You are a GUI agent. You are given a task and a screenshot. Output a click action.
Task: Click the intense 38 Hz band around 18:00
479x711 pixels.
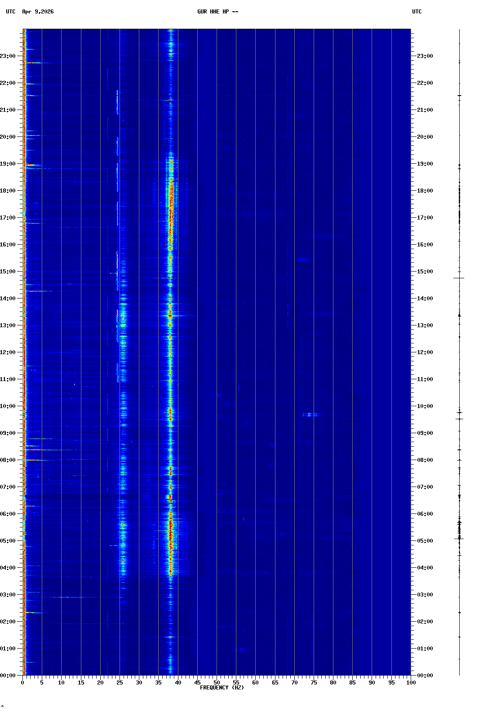click(170, 191)
